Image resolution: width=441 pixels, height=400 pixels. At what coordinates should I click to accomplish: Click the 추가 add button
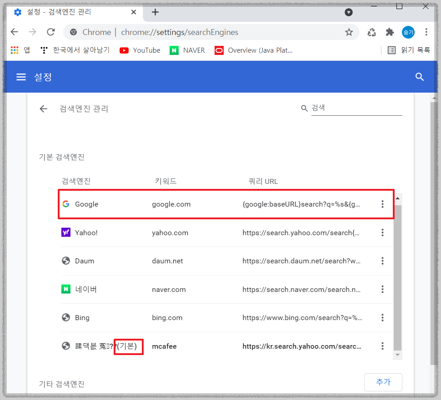pyautogui.click(x=383, y=382)
